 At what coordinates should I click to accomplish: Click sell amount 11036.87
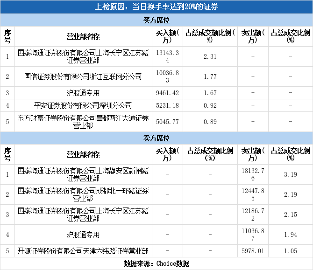pyautogui.click(x=253, y=235)
